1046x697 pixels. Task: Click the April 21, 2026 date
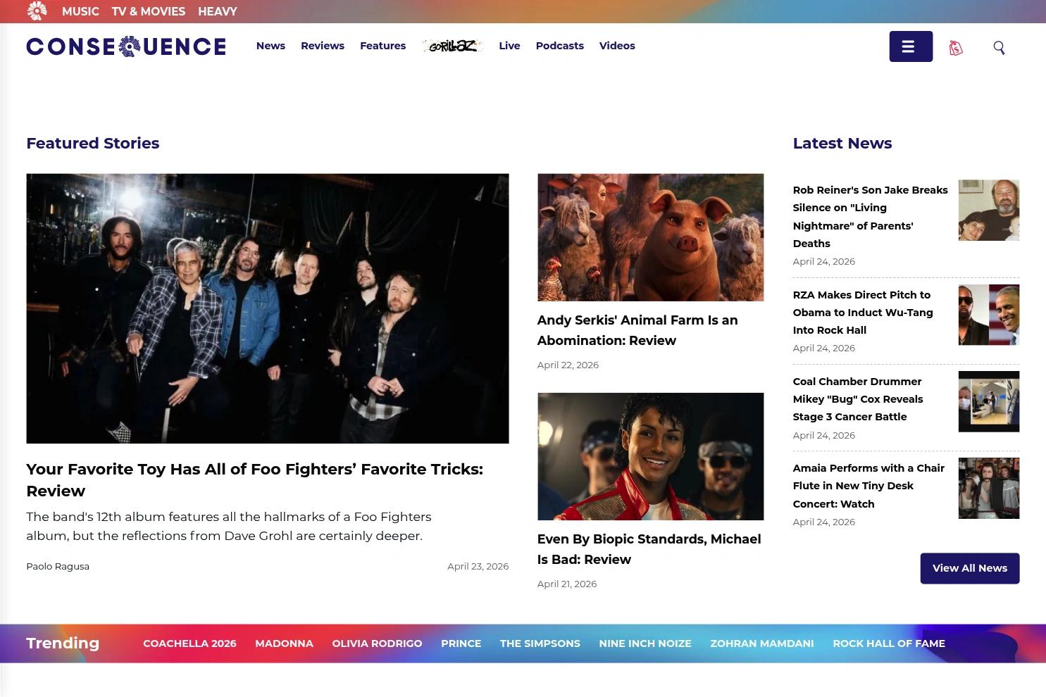click(567, 584)
